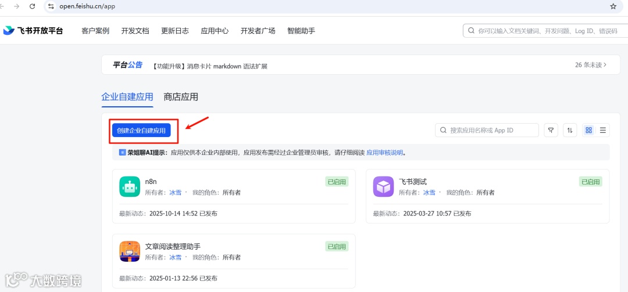
Task: Click the site info icon in address bar
Action: (51, 6)
